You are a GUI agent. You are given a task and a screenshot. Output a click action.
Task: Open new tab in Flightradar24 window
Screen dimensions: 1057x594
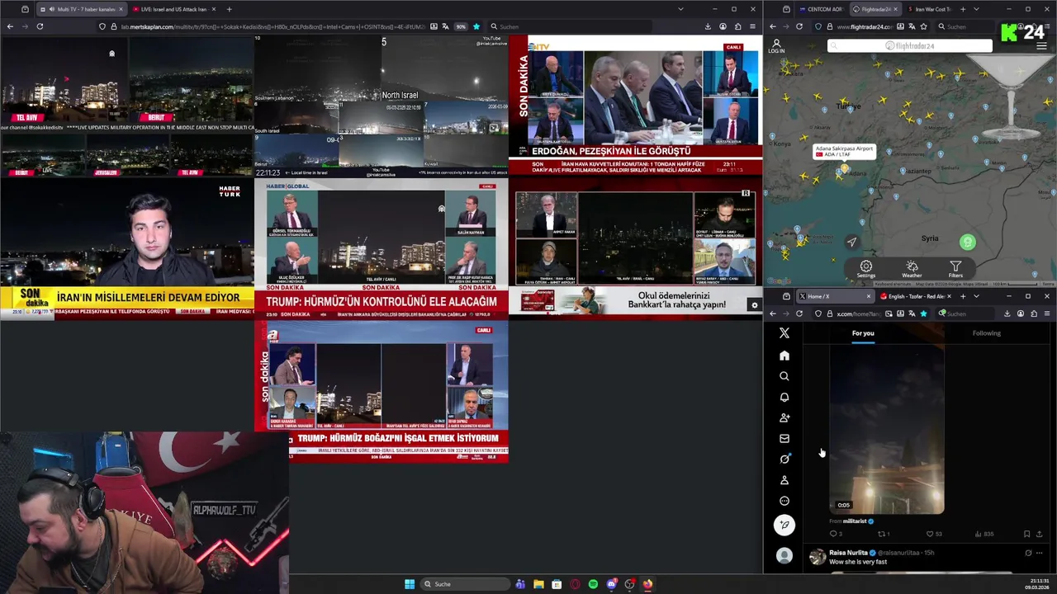963,9
